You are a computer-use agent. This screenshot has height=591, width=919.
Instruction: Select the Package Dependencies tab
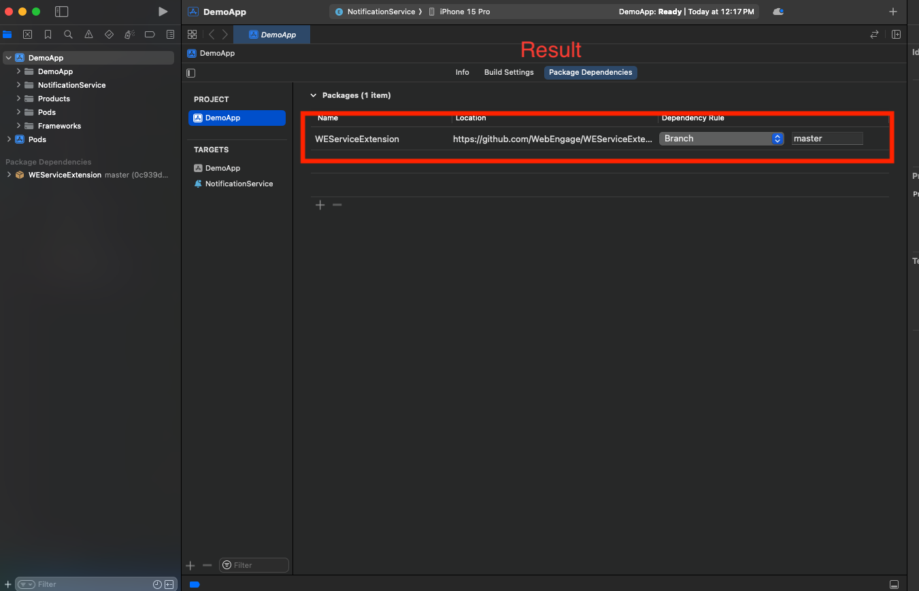click(590, 72)
